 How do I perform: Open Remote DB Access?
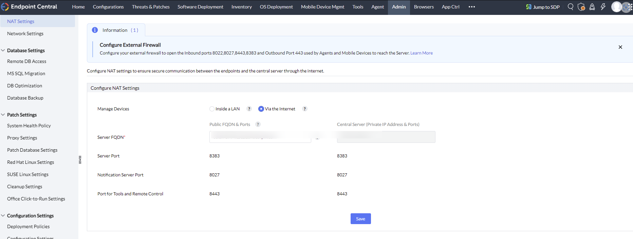click(x=26, y=61)
